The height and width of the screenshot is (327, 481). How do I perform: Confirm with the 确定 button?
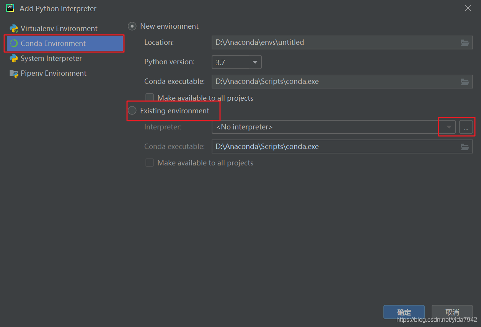pyautogui.click(x=404, y=312)
